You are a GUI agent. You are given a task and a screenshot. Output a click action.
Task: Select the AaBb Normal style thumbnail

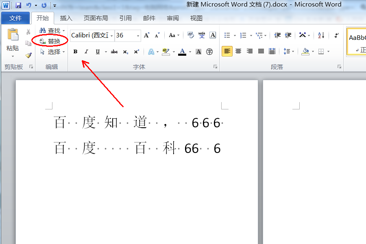pyautogui.click(x=357, y=41)
